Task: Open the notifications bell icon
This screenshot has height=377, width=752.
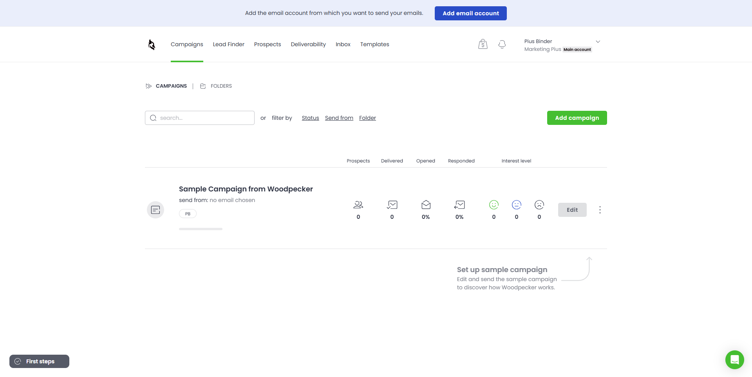Action: point(502,44)
